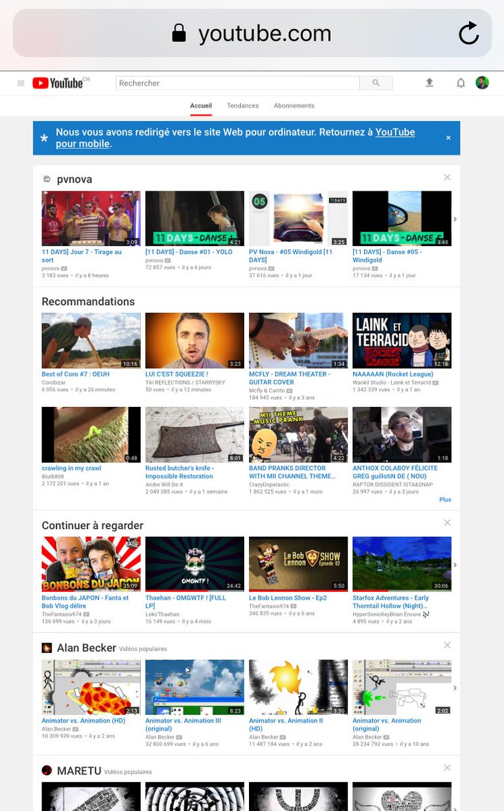Open the MARETU section title
This screenshot has width=504, height=811.
(x=78, y=770)
